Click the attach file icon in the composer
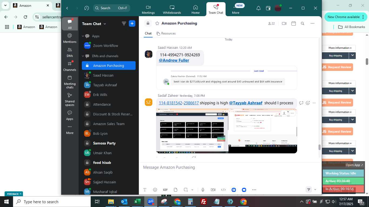Image resolution: width=369 pixels, height=207 pixels. point(176,190)
